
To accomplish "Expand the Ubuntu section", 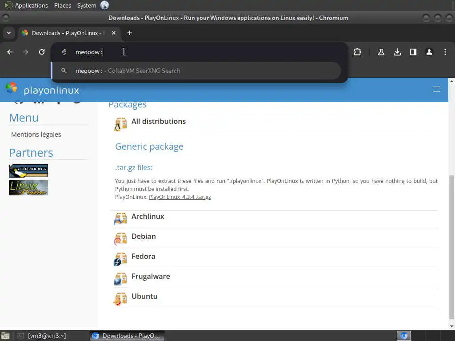I will (x=144, y=296).
